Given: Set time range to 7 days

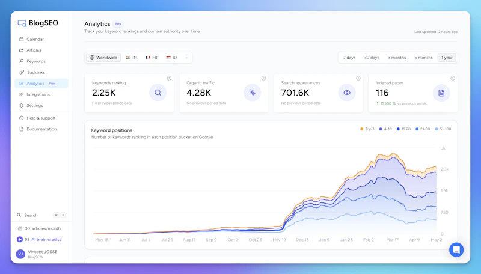Looking at the screenshot, I should [x=349, y=58].
